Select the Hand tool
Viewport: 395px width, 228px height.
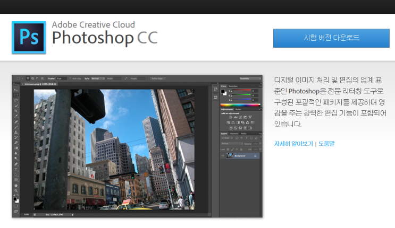[16, 186]
